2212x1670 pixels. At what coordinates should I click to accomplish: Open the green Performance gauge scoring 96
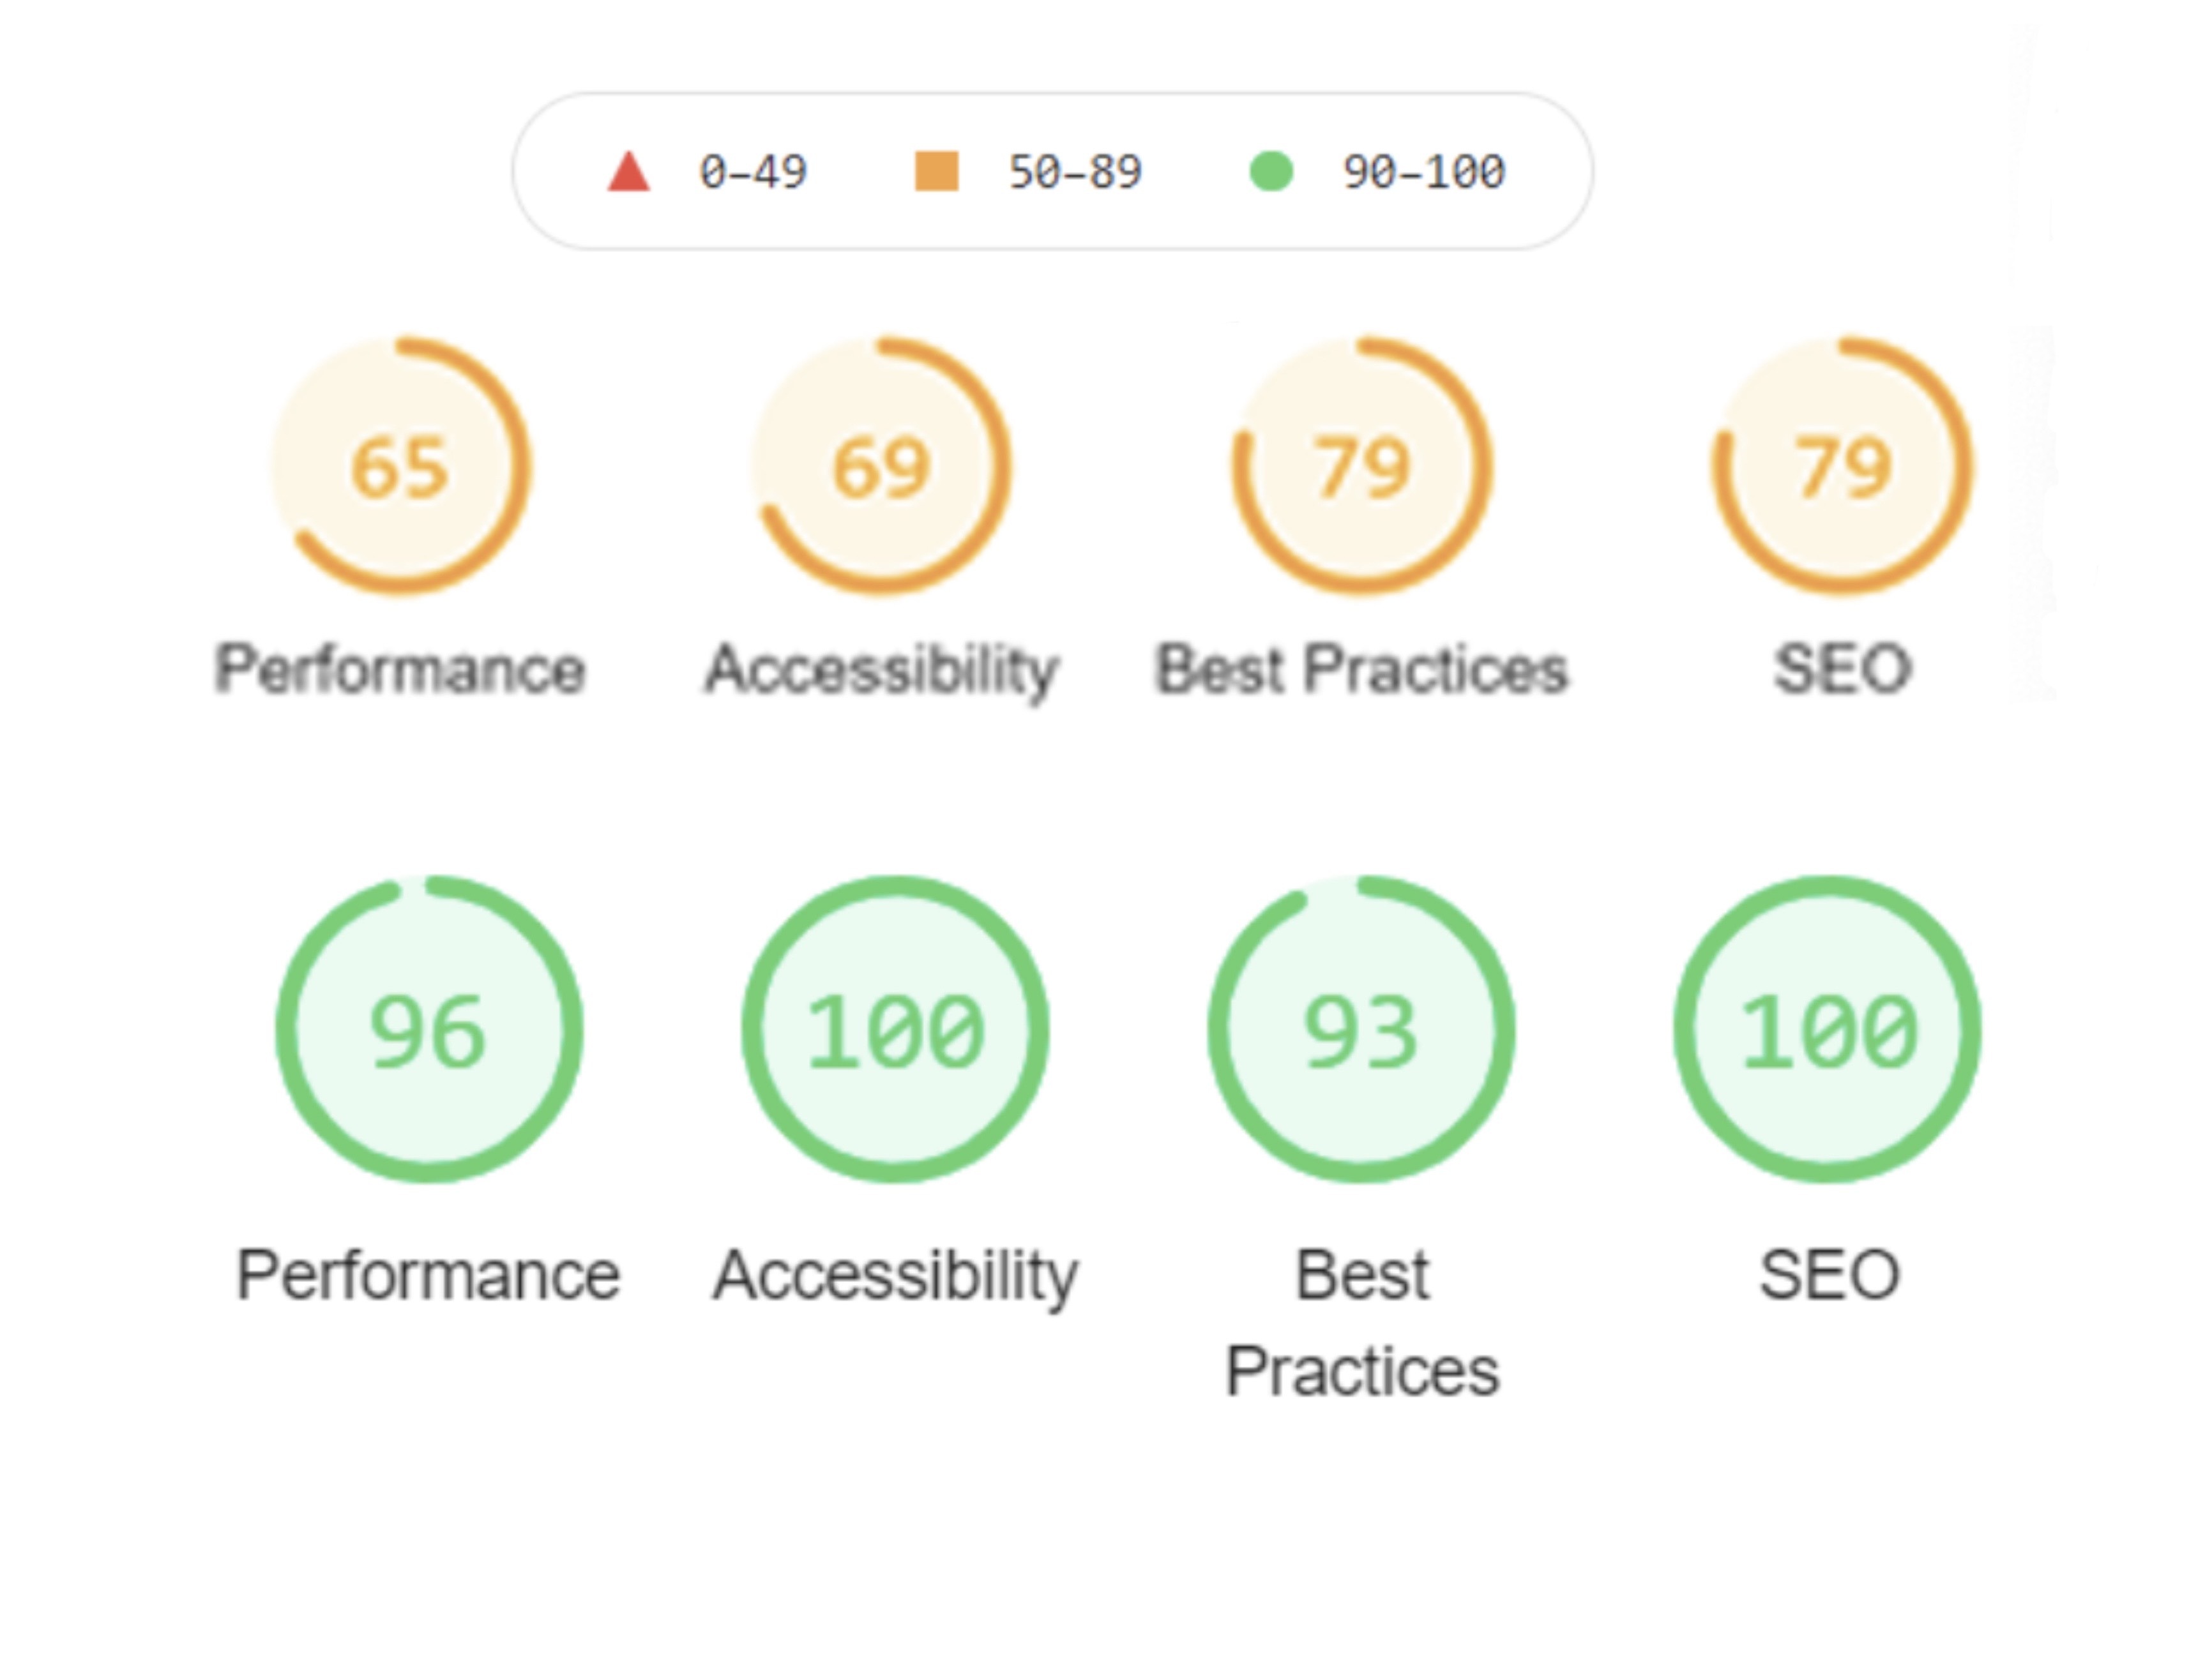pos(429,1029)
